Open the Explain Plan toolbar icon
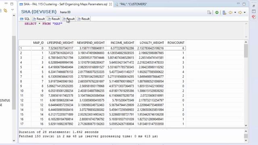Screen dimensions: 258x145 tap(224, 12)
